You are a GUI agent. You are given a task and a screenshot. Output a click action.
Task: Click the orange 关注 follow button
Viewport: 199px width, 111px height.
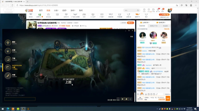130,23
